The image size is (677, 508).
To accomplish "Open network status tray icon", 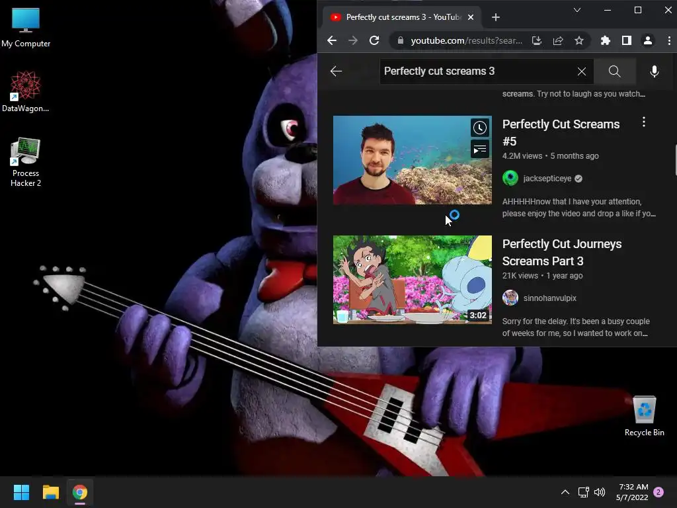I will pyautogui.click(x=583, y=492).
